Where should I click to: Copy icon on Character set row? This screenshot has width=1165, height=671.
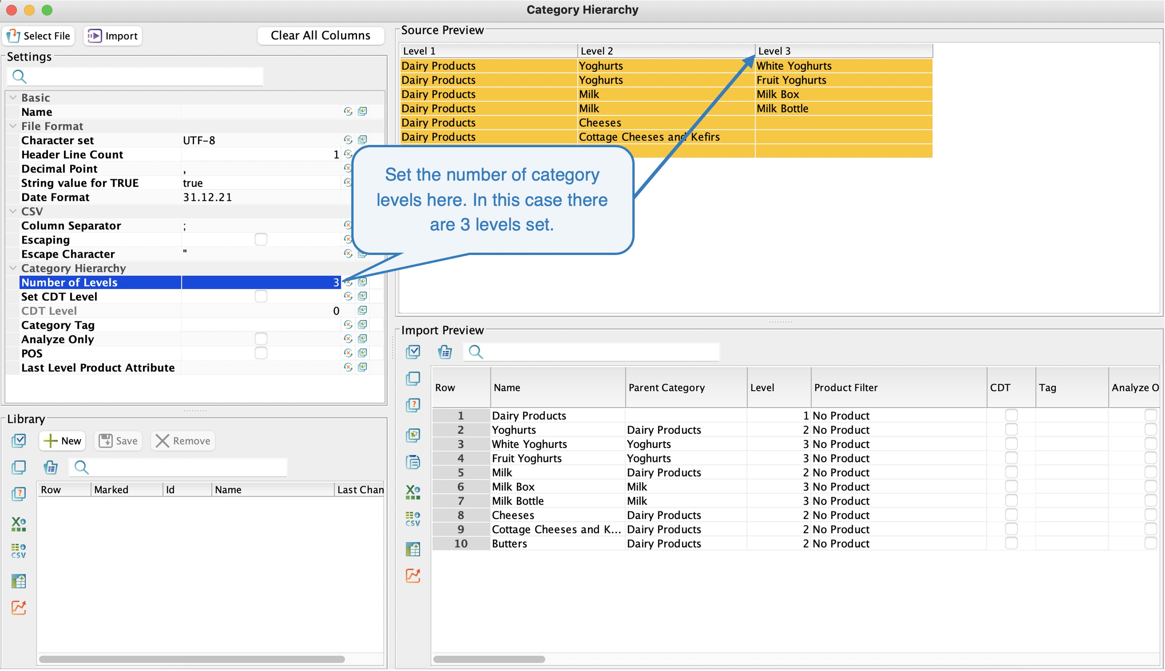coord(363,140)
